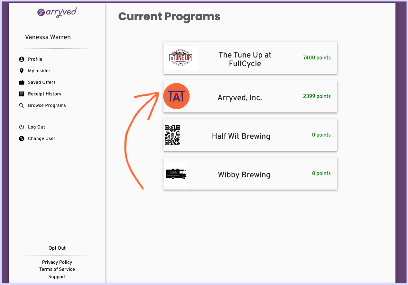Go to Saved Offers

pos(42,82)
